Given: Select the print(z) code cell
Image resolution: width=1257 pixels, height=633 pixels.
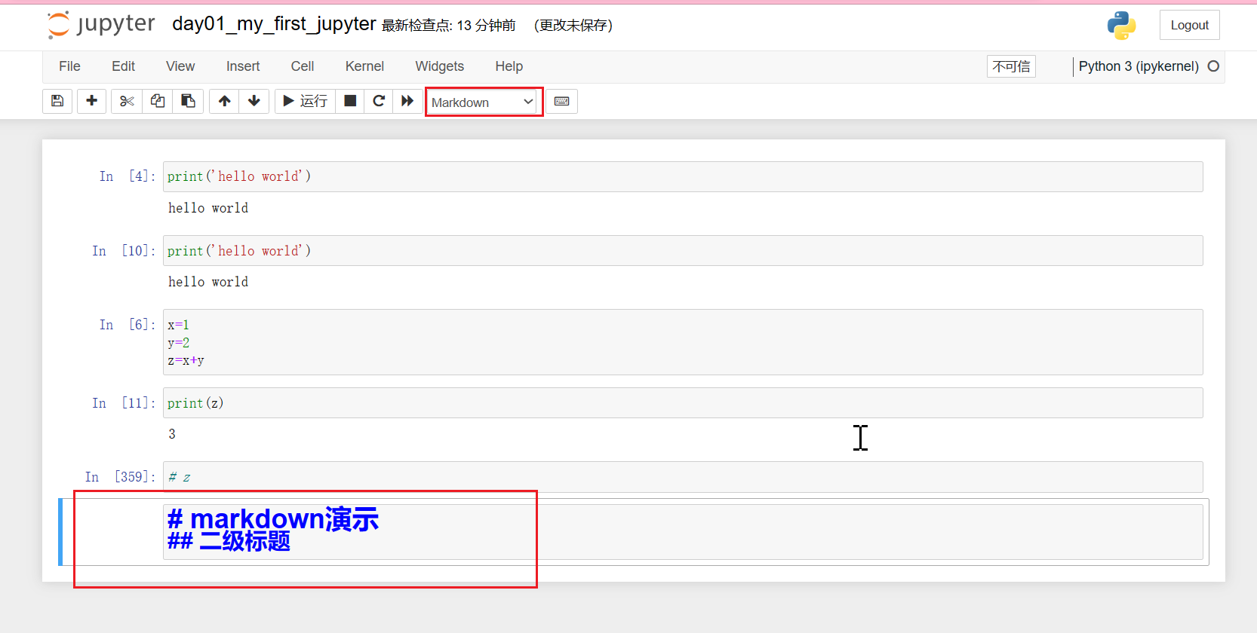Looking at the screenshot, I should [x=683, y=403].
